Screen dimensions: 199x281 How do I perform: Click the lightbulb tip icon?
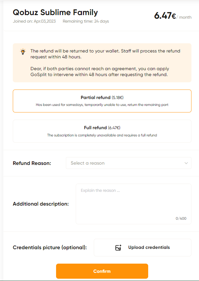[x=23, y=51]
